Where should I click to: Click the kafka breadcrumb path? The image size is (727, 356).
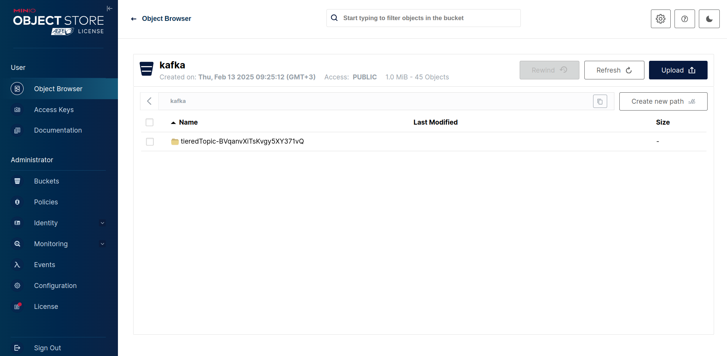coord(178,101)
